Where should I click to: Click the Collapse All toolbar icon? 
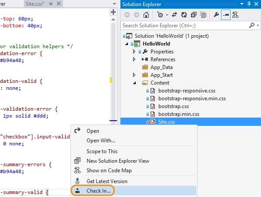pyautogui.click(x=194, y=15)
